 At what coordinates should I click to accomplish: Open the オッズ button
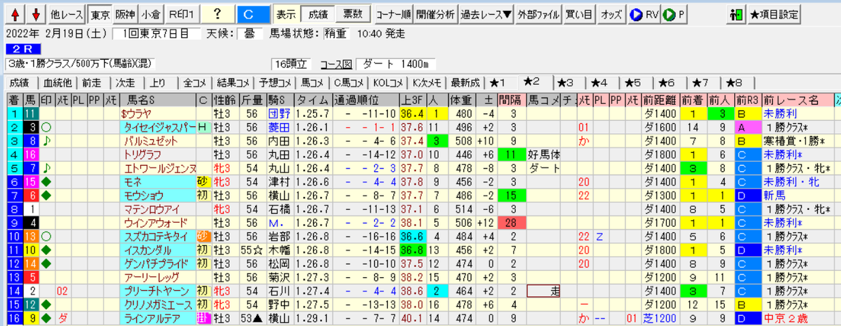coord(610,14)
